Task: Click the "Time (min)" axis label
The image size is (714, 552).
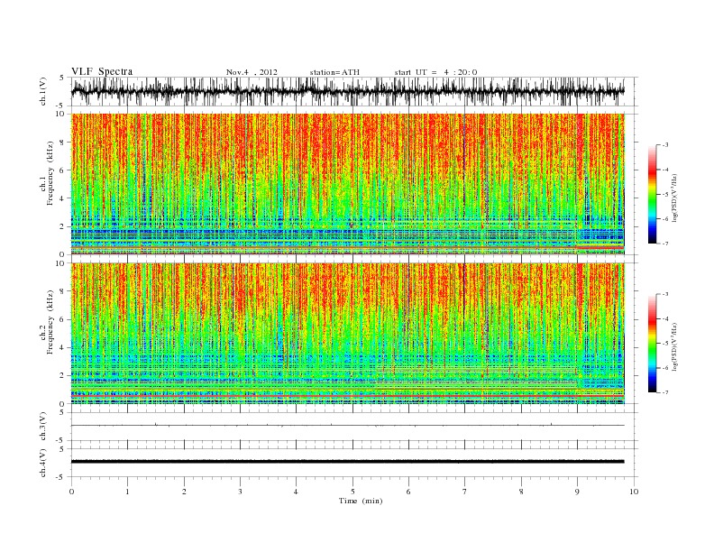Action: pyautogui.click(x=361, y=501)
